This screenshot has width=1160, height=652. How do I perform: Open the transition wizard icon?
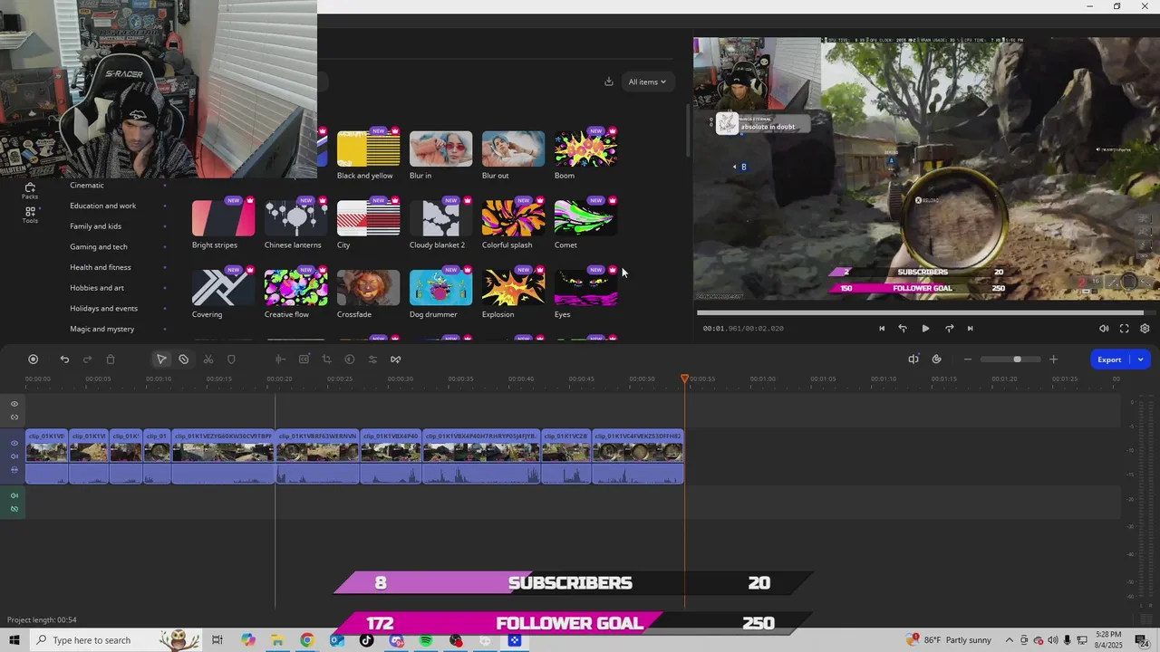coord(396,360)
